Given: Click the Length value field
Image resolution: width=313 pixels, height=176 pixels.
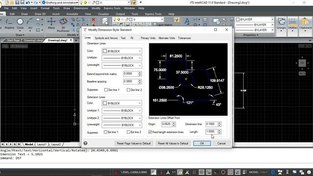Looking at the screenshot, I should 211,132.
